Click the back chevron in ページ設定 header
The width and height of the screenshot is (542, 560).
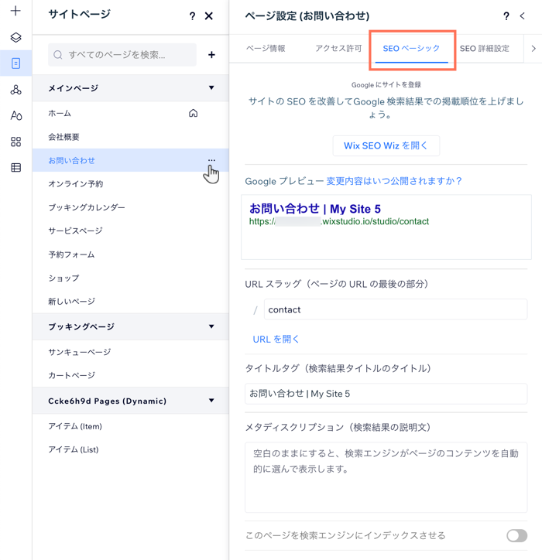(523, 15)
